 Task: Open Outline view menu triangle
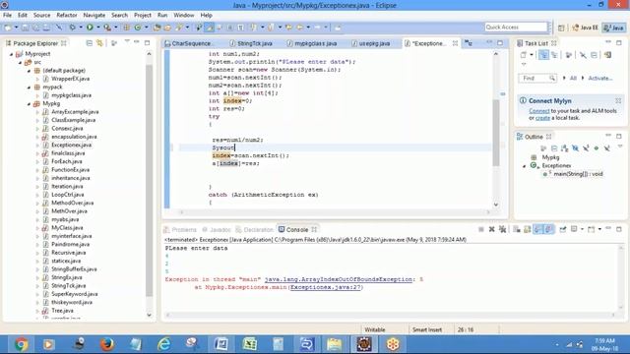tap(620, 147)
